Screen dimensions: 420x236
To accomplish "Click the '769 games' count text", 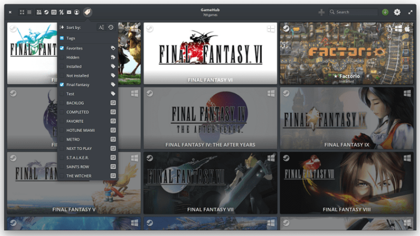I will 210,15.
